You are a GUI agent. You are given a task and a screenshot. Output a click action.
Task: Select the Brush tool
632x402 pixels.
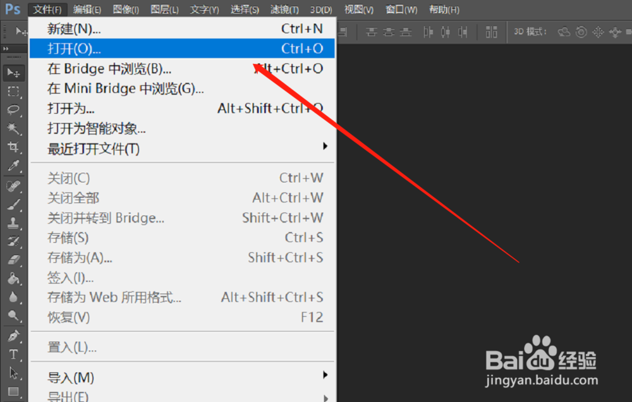pyautogui.click(x=13, y=205)
